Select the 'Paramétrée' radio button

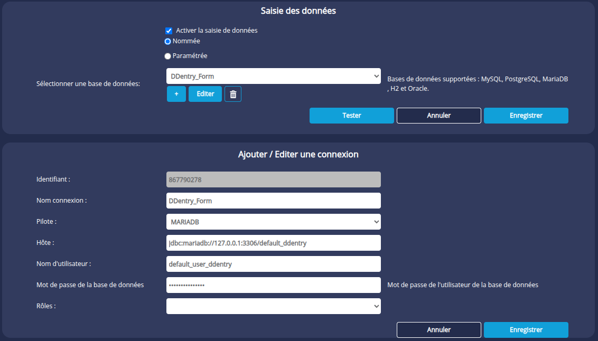[168, 56]
